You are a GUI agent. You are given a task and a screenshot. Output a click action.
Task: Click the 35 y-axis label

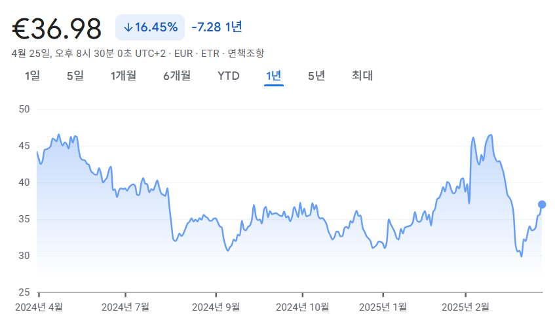coord(24,219)
